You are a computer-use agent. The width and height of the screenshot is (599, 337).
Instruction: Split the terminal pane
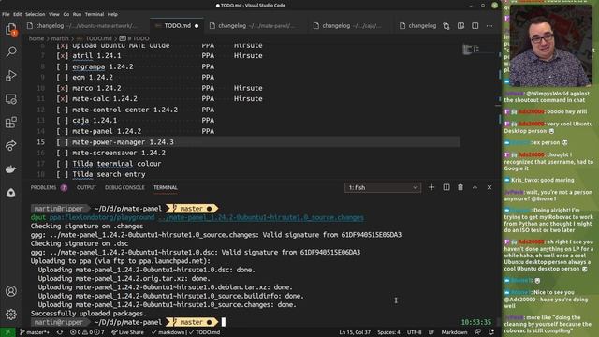(446, 187)
